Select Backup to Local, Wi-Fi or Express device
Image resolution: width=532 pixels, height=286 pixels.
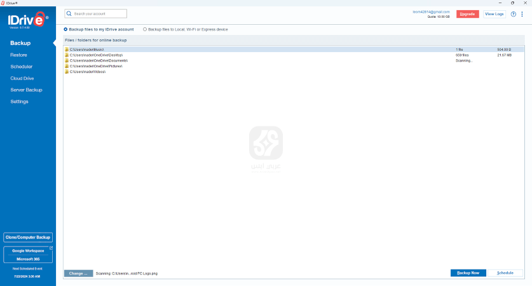(x=145, y=29)
